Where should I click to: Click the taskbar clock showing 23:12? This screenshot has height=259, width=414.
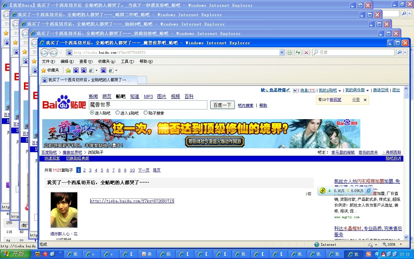click(405, 254)
